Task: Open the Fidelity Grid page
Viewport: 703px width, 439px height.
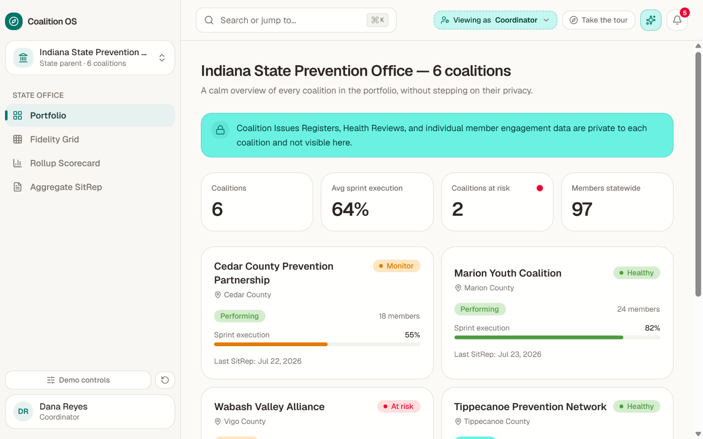Action: pos(90,139)
